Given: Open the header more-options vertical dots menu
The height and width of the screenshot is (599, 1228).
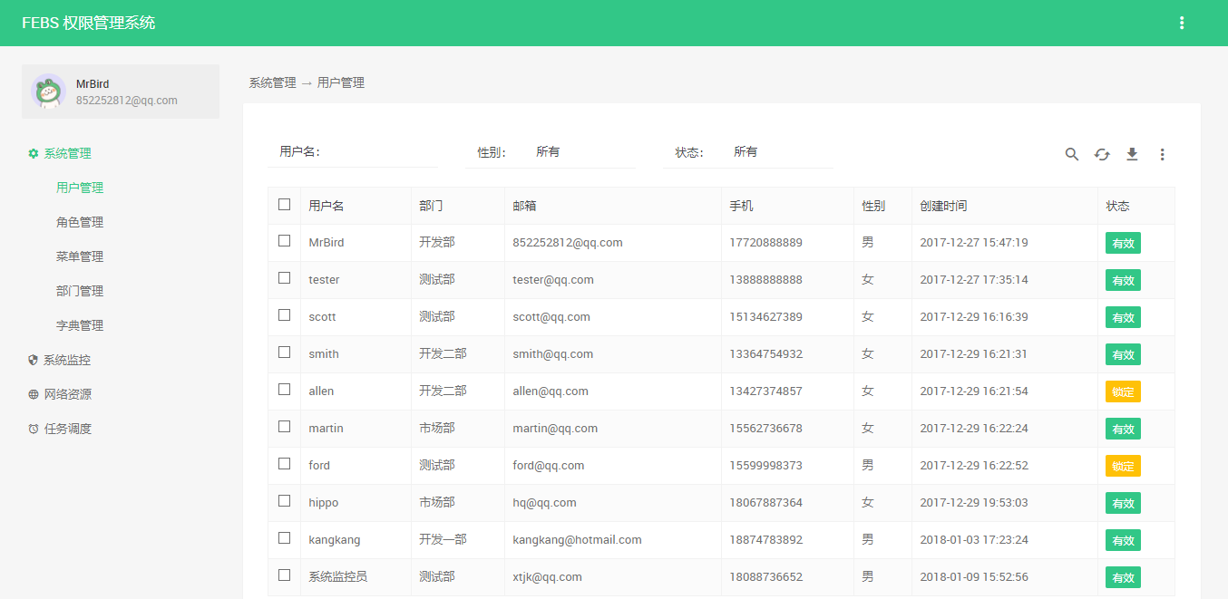Looking at the screenshot, I should (x=1182, y=23).
